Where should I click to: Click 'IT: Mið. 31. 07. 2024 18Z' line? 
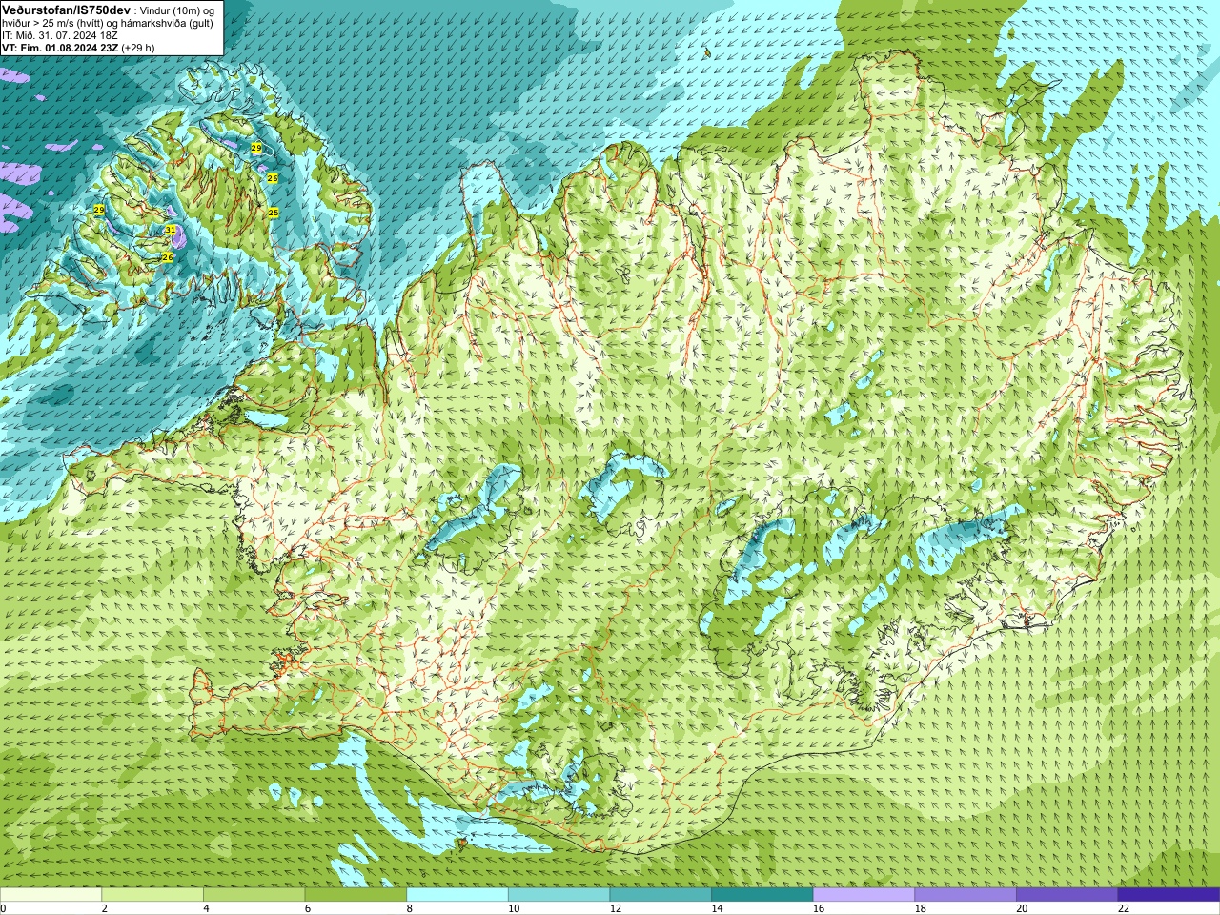coord(60,35)
